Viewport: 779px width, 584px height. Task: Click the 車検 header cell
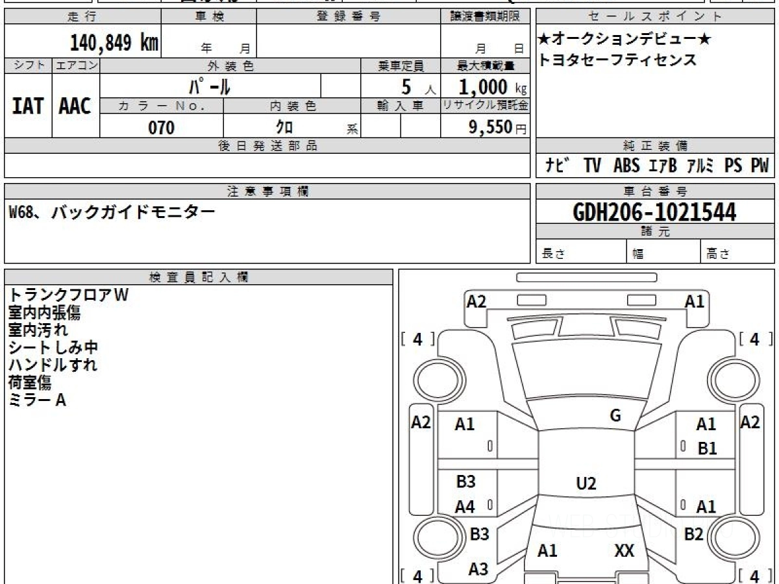tap(209, 17)
